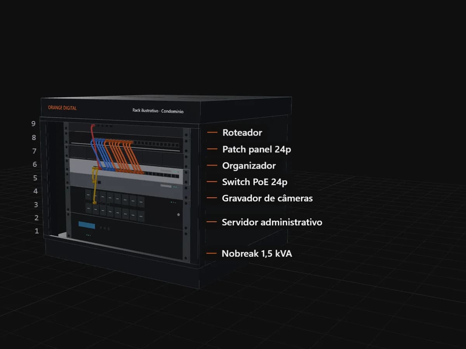This screenshot has width=466, height=349.
Task: Click the Rack ilustrativo · Condomínio title
Action: [x=158, y=111]
